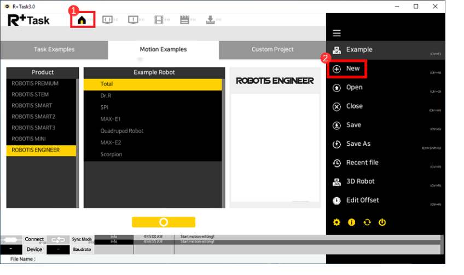Click the Home icon in top toolbar

click(82, 20)
